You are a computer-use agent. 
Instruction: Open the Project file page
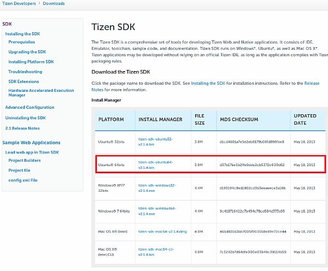[19, 170]
